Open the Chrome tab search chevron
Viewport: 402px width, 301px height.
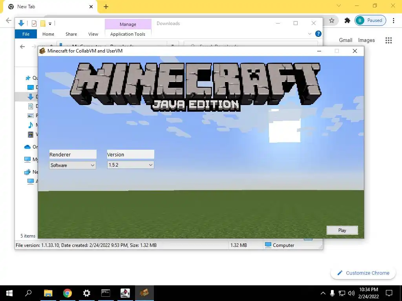pos(339,5)
